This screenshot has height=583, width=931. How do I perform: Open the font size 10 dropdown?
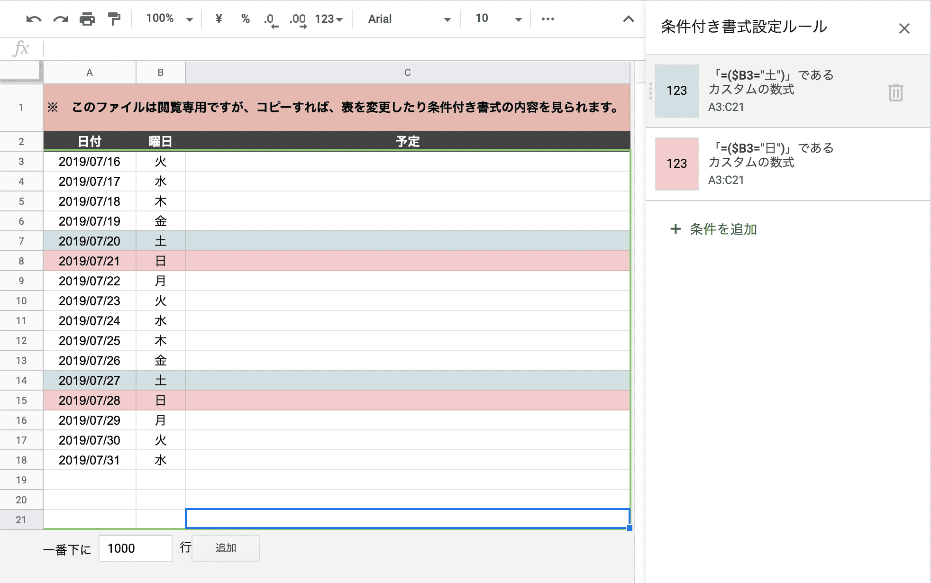point(498,18)
